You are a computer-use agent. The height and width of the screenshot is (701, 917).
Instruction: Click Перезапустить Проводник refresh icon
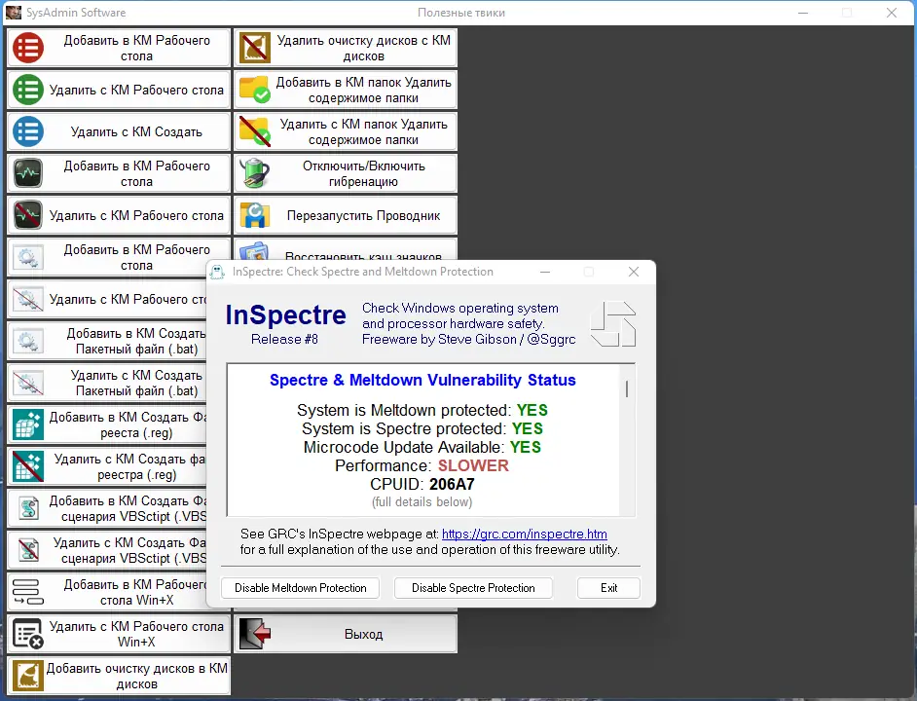point(255,215)
